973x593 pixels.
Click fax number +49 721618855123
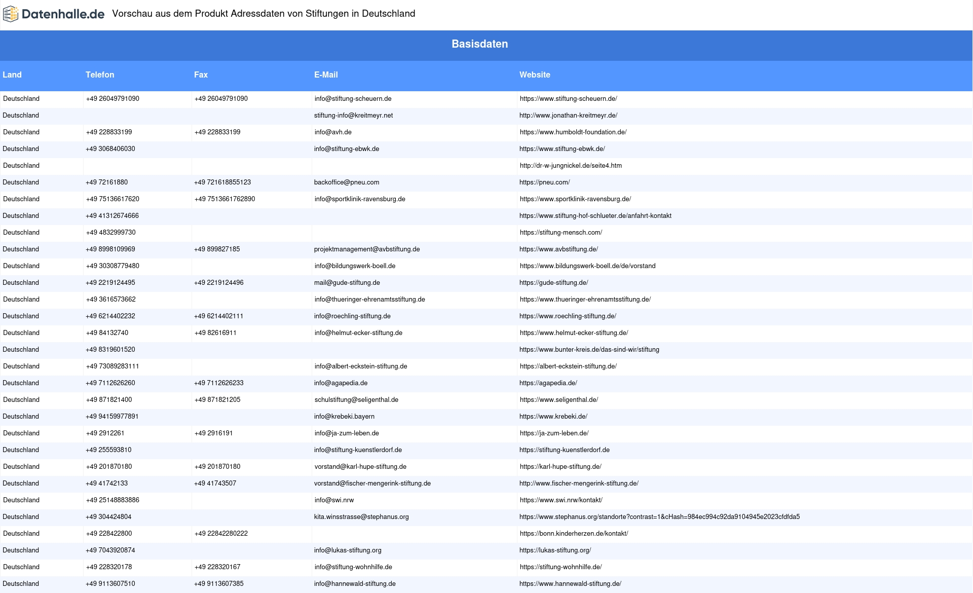(x=222, y=182)
